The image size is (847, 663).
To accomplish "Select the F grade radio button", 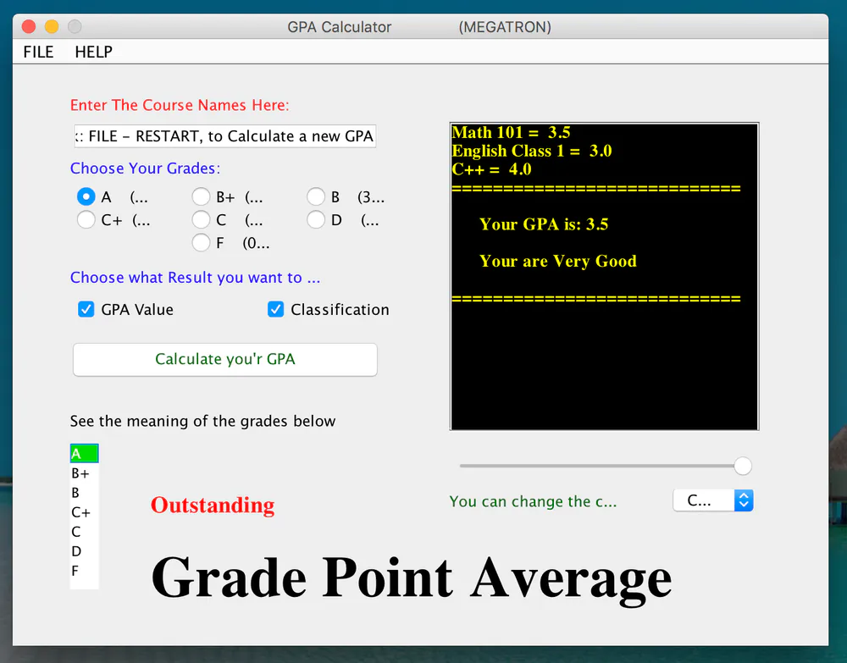I will coord(201,242).
